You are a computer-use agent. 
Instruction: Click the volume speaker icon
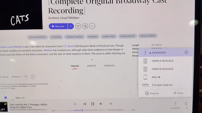coord(186,103)
